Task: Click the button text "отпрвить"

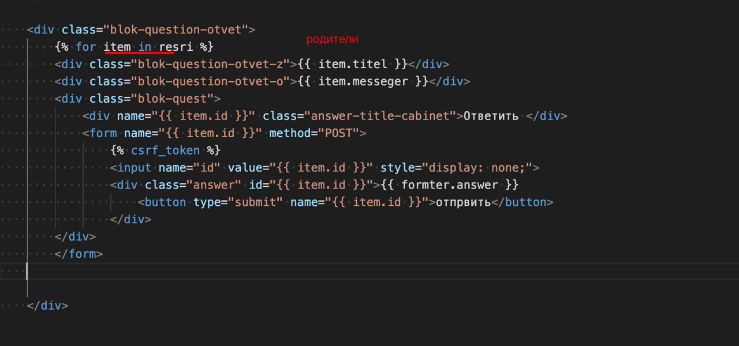Action: click(464, 202)
